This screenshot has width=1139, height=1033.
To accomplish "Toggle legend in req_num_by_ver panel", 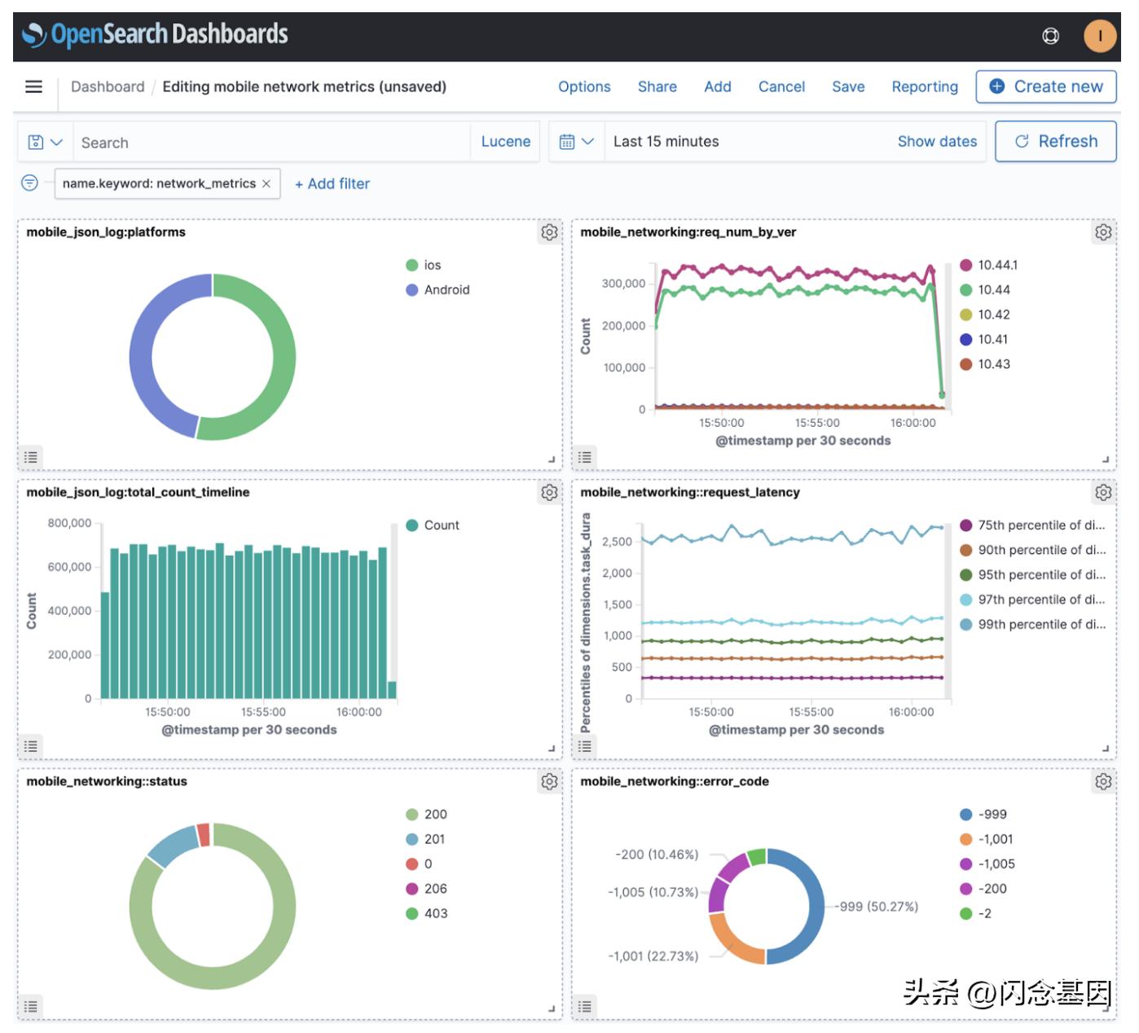I will click(584, 457).
